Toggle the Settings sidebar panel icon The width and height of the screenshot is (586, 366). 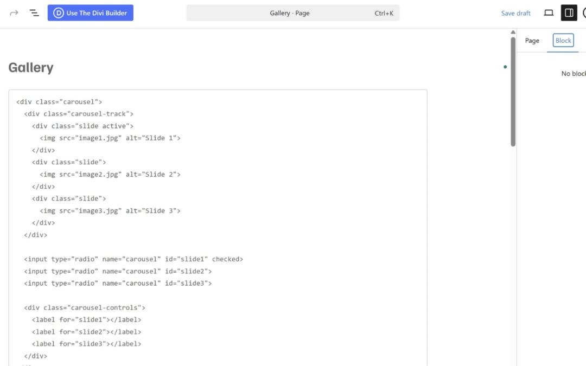tap(569, 13)
